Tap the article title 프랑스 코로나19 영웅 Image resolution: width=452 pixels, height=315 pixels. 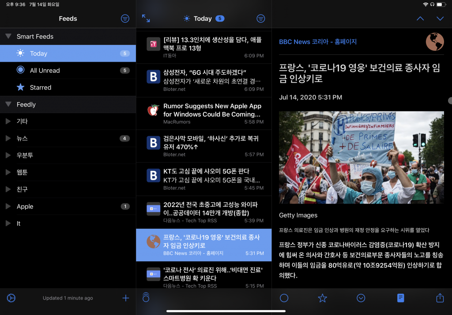[359, 73]
